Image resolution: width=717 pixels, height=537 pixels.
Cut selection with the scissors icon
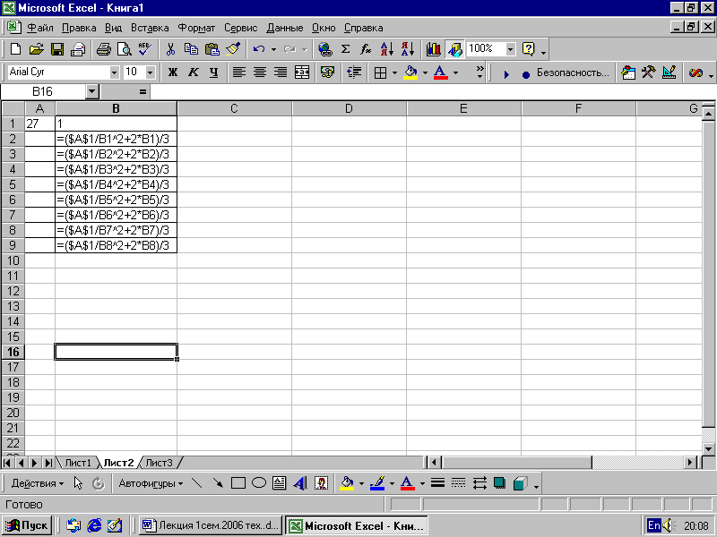point(170,49)
